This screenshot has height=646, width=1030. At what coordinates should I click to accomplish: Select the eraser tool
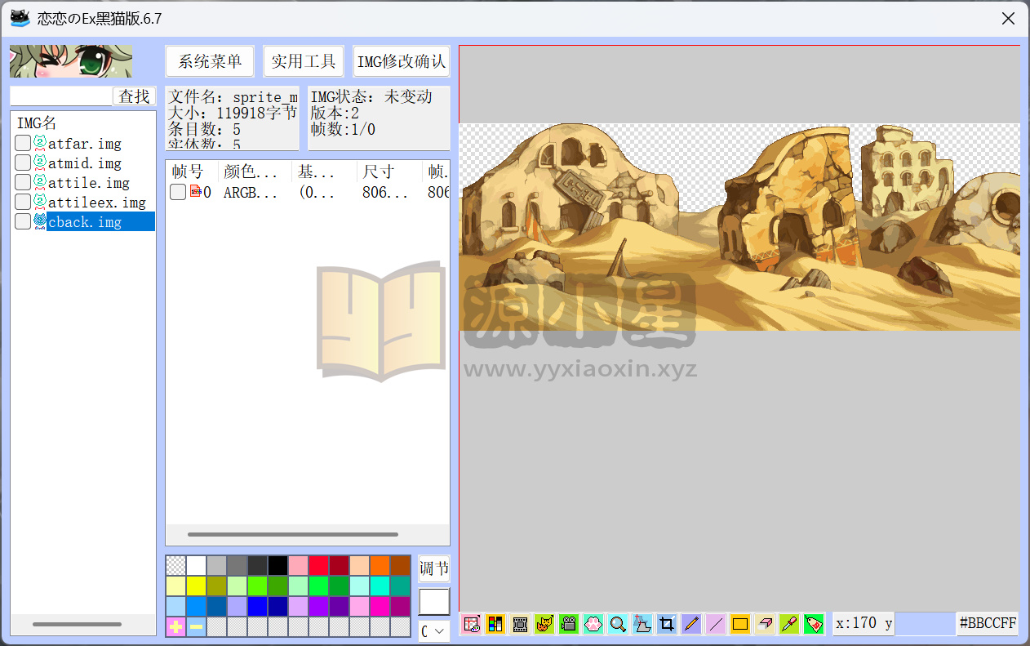click(765, 624)
